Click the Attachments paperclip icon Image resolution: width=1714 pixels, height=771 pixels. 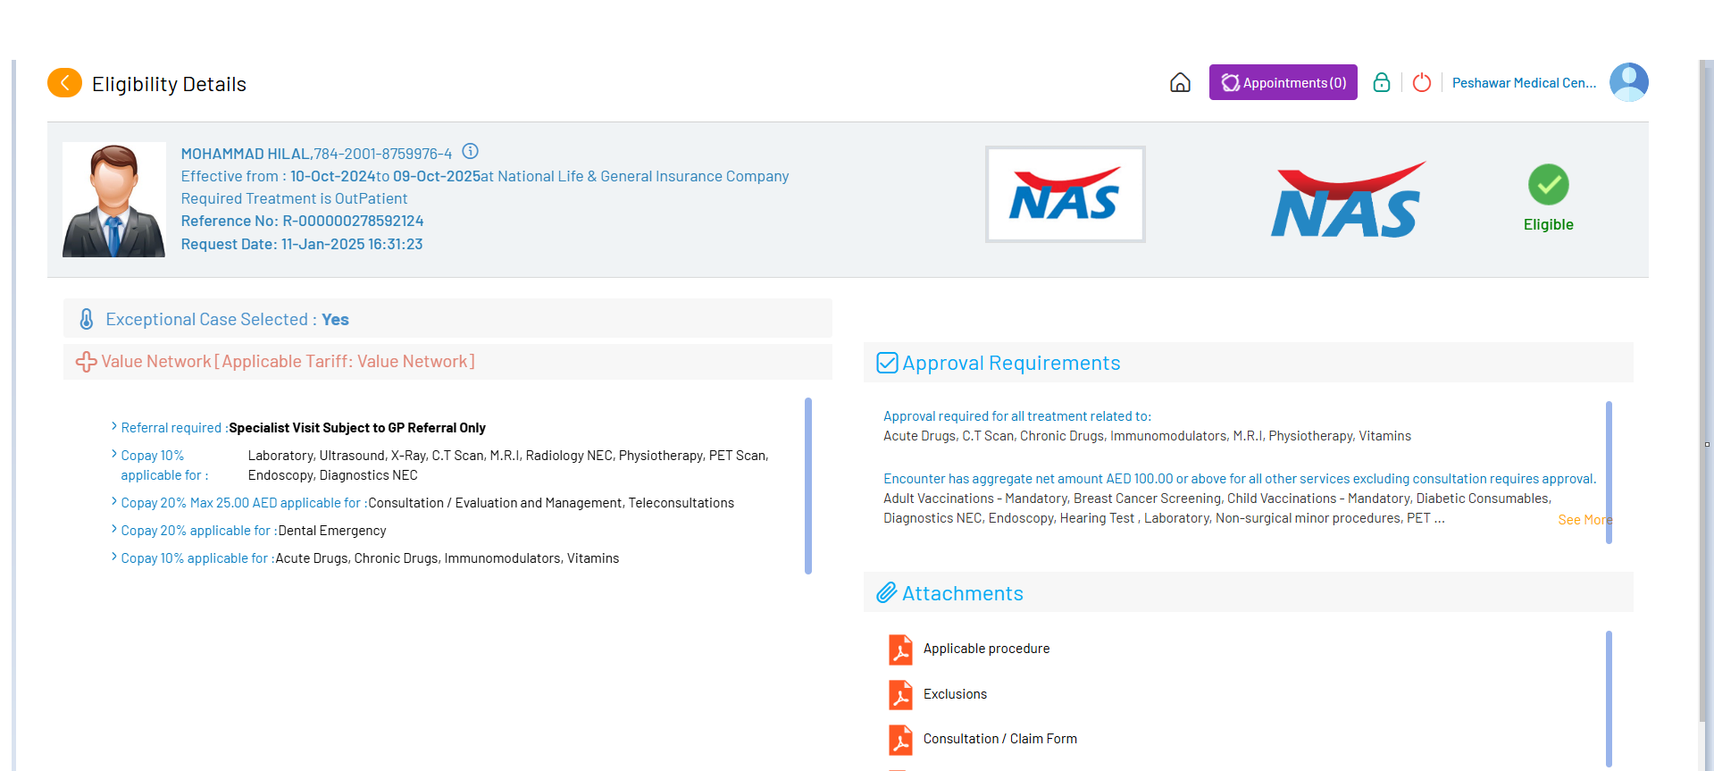pyautogui.click(x=887, y=593)
